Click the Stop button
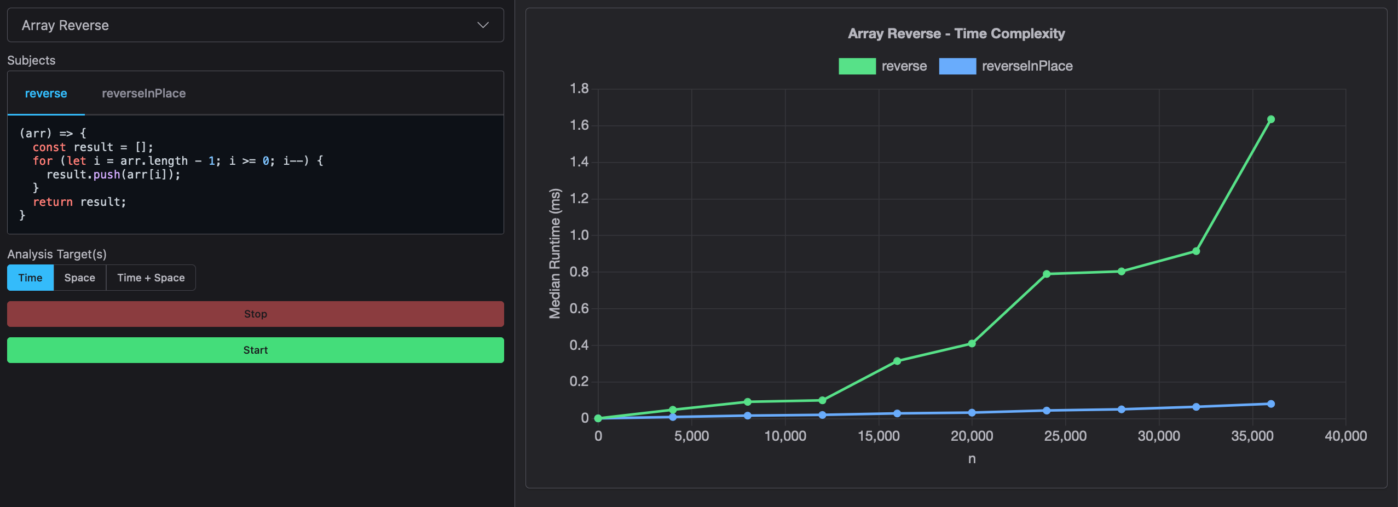This screenshot has height=507, width=1398. coord(255,314)
